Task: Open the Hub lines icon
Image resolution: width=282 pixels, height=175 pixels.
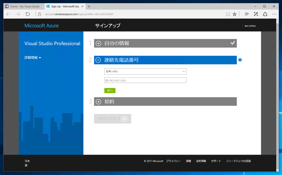Action: click(247, 14)
